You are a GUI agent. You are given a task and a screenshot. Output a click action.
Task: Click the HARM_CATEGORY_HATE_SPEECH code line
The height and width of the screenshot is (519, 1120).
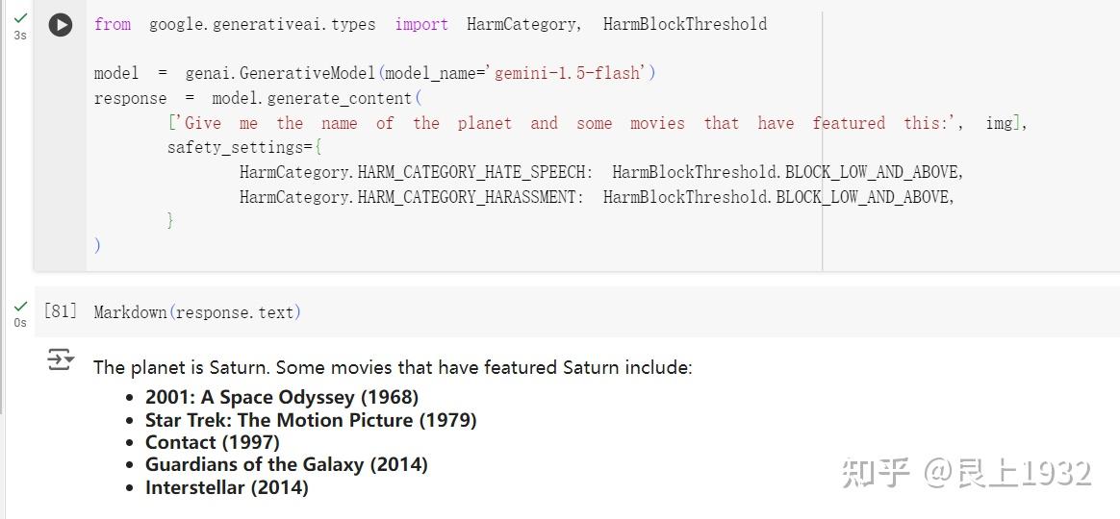[600, 172]
